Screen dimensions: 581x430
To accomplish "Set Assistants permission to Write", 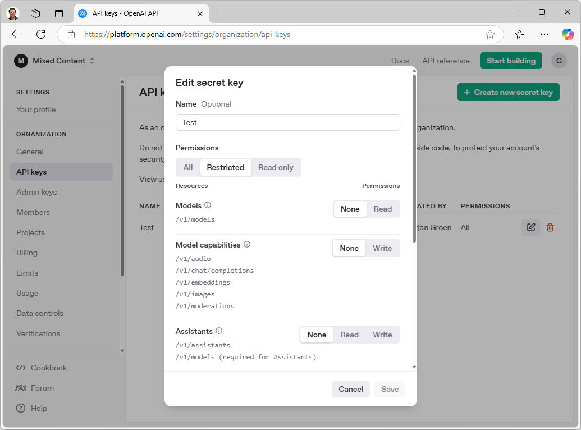I will (382, 335).
